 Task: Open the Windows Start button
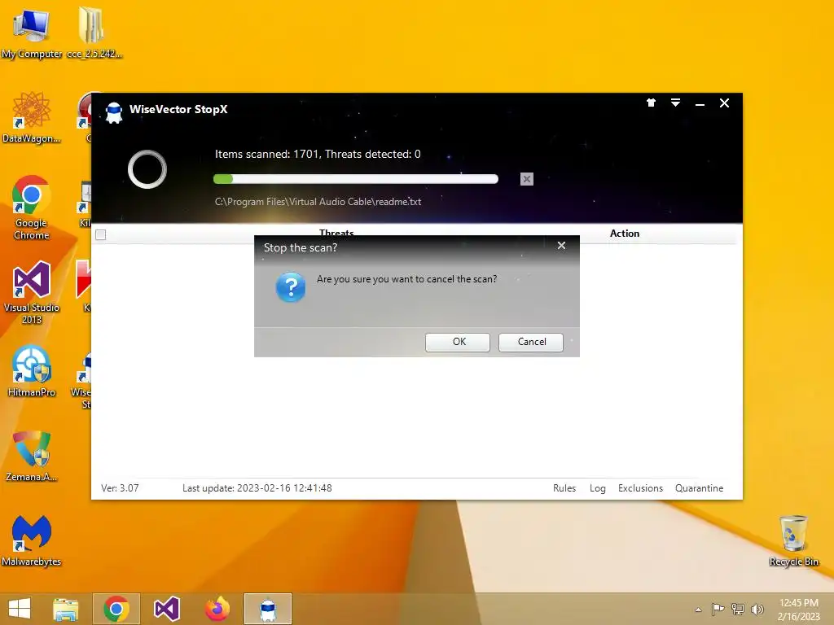tap(20, 609)
